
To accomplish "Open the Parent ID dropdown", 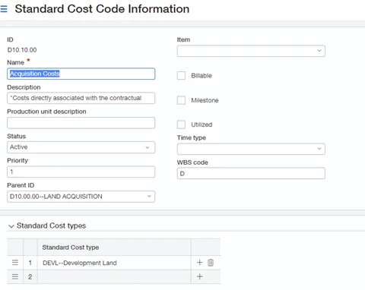I will click(x=81, y=197).
